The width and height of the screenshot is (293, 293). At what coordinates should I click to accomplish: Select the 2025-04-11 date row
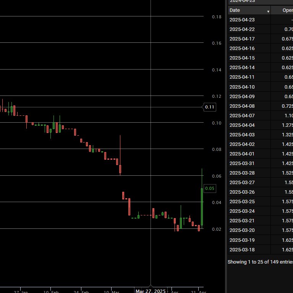coord(261,77)
